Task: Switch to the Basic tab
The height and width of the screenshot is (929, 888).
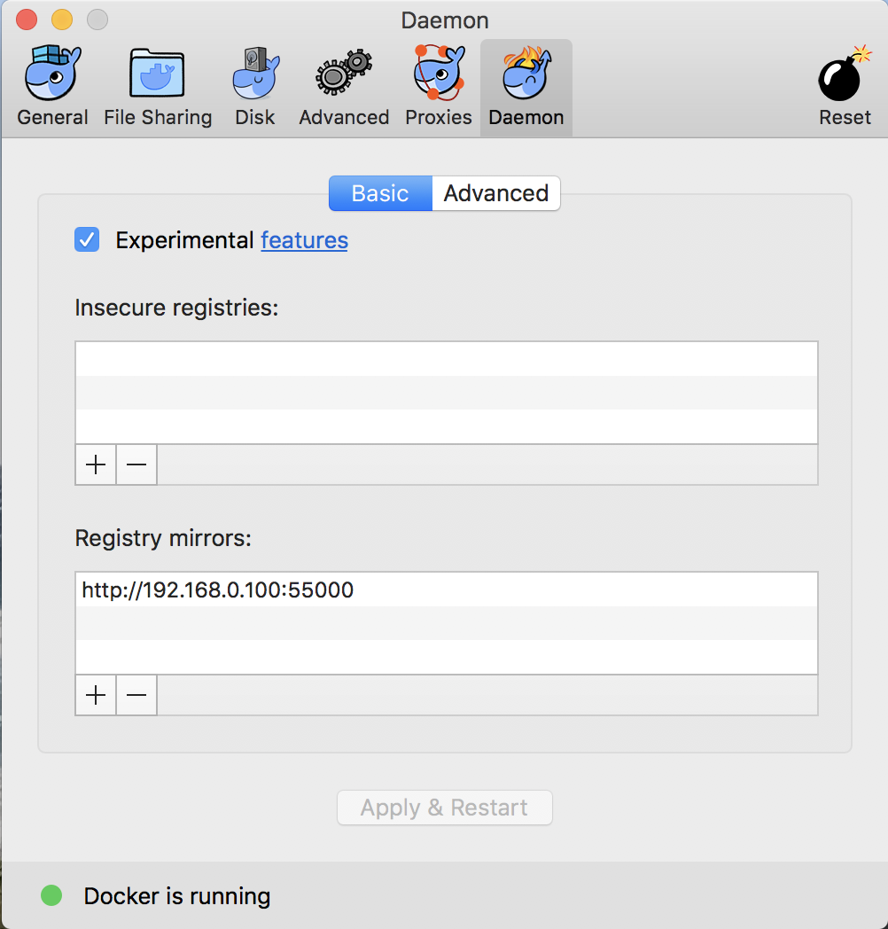Action: (x=380, y=193)
